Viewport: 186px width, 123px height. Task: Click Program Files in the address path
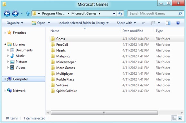pos(54,14)
